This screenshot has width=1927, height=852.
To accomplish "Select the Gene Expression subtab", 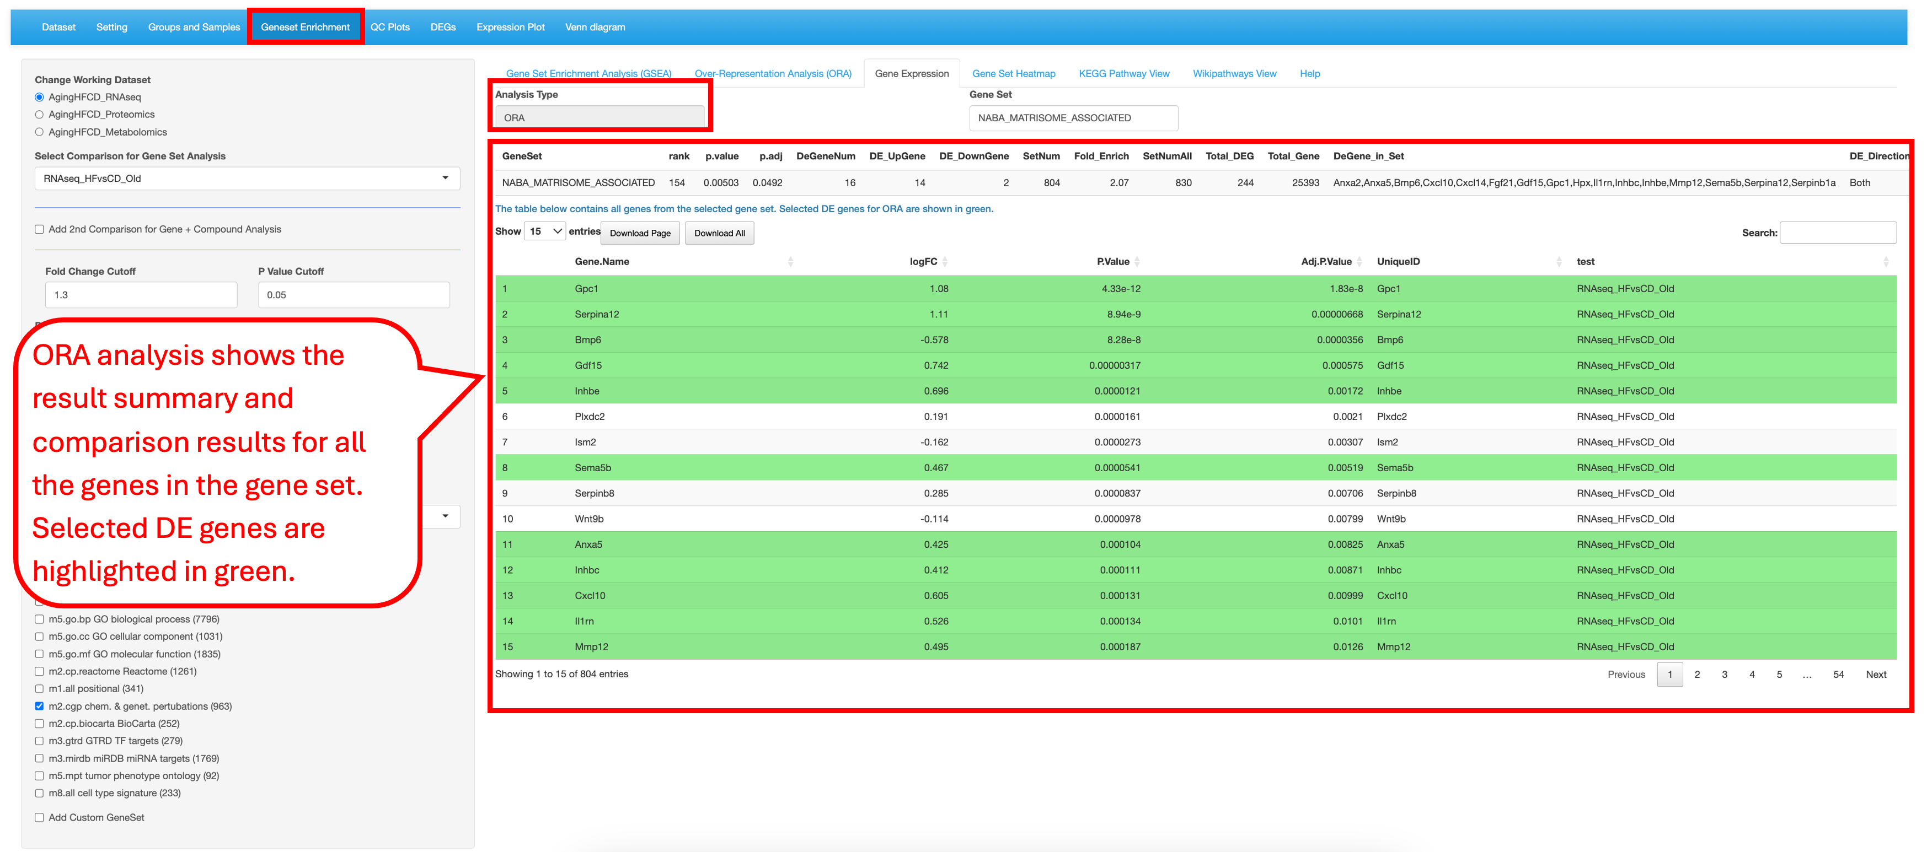I will pyautogui.click(x=911, y=73).
